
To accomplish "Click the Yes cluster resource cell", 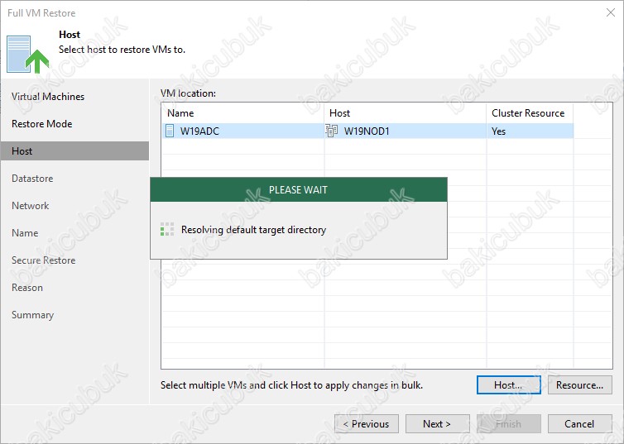I will pos(530,131).
